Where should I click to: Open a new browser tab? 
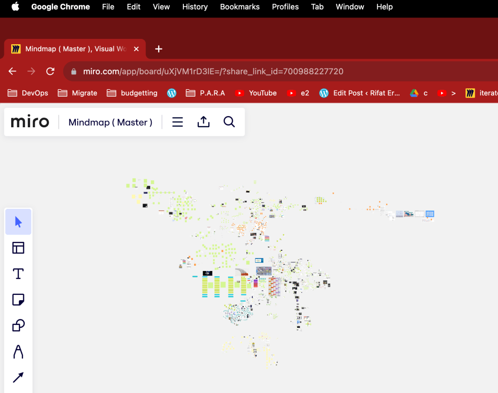tap(159, 49)
